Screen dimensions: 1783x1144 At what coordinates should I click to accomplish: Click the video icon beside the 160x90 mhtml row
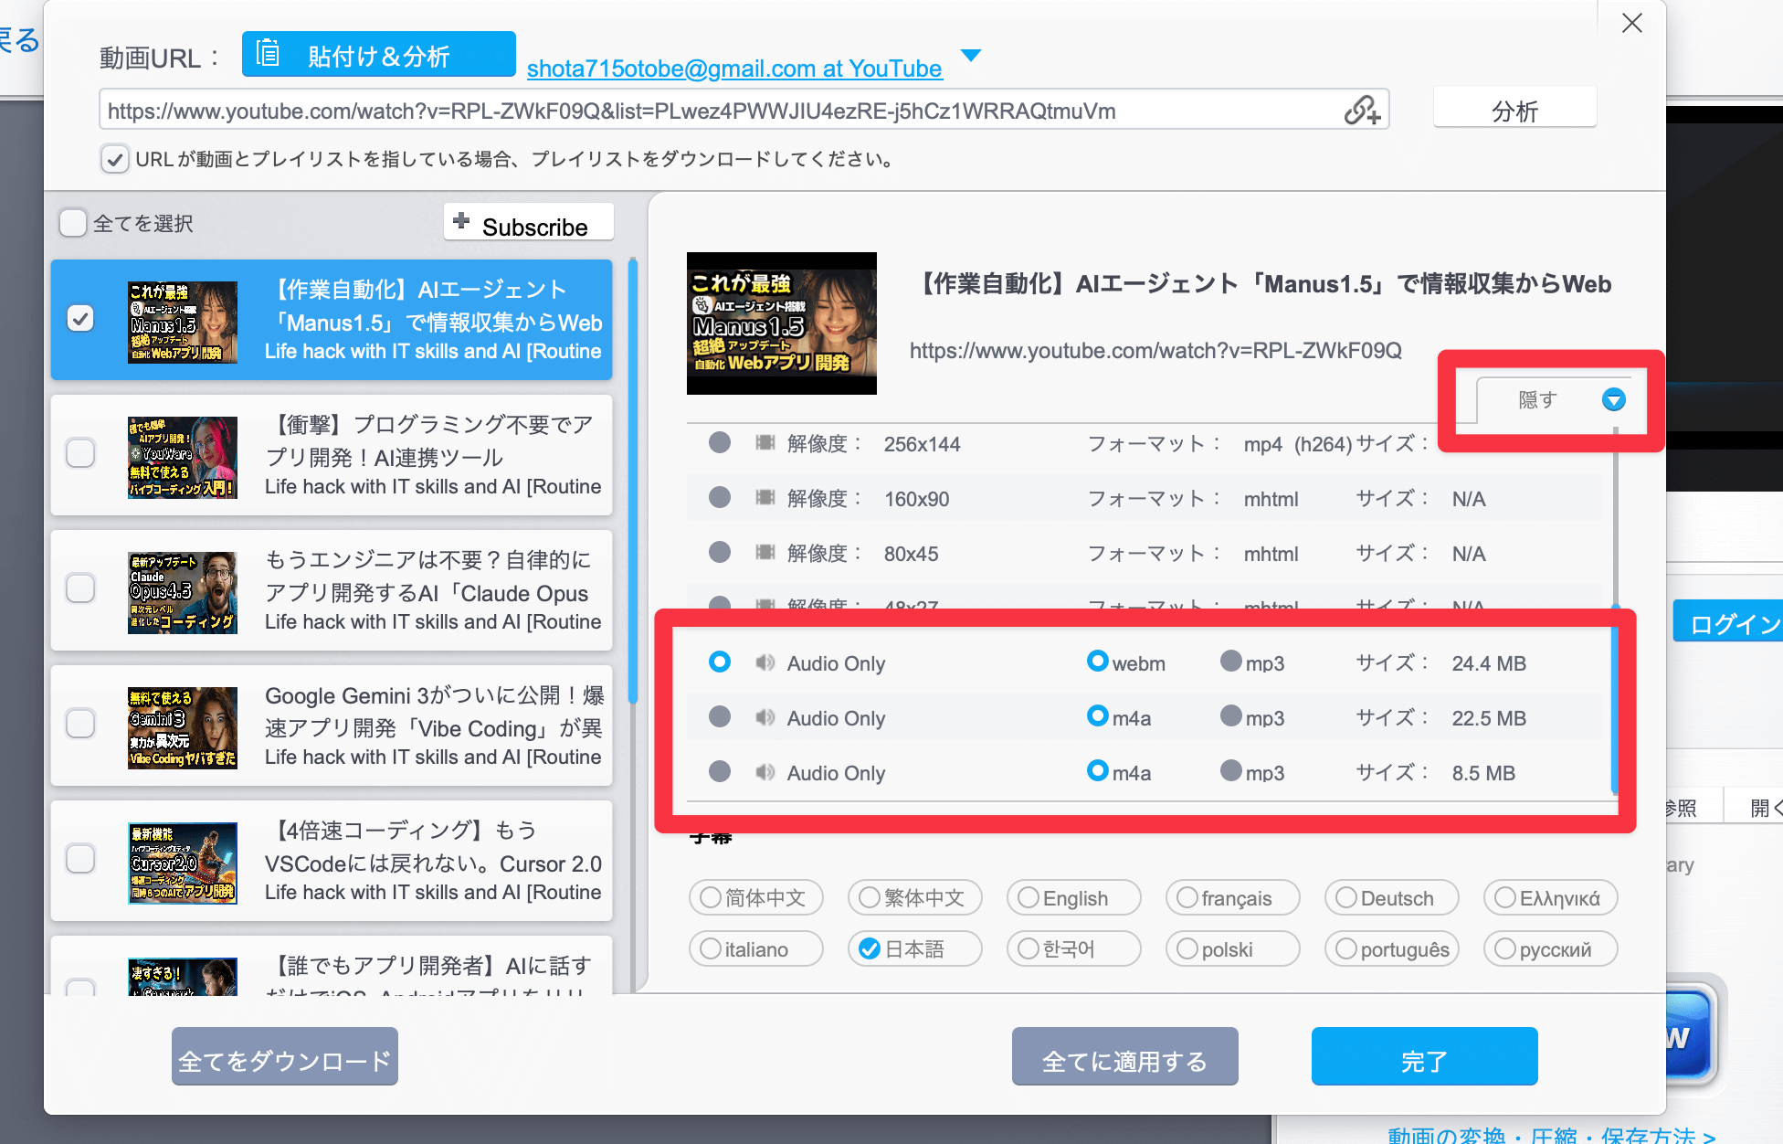tap(765, 498)
